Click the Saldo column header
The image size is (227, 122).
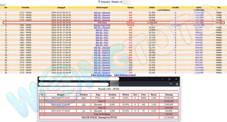(199, 8)
